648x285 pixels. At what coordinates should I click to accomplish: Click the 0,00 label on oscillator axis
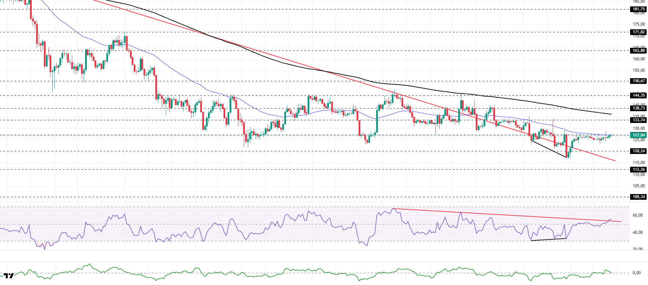pos(636,273)
